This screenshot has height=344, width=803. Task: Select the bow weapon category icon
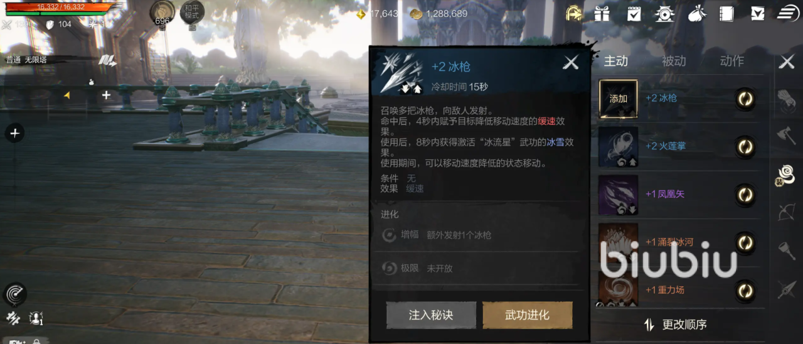tap(786, 212)
